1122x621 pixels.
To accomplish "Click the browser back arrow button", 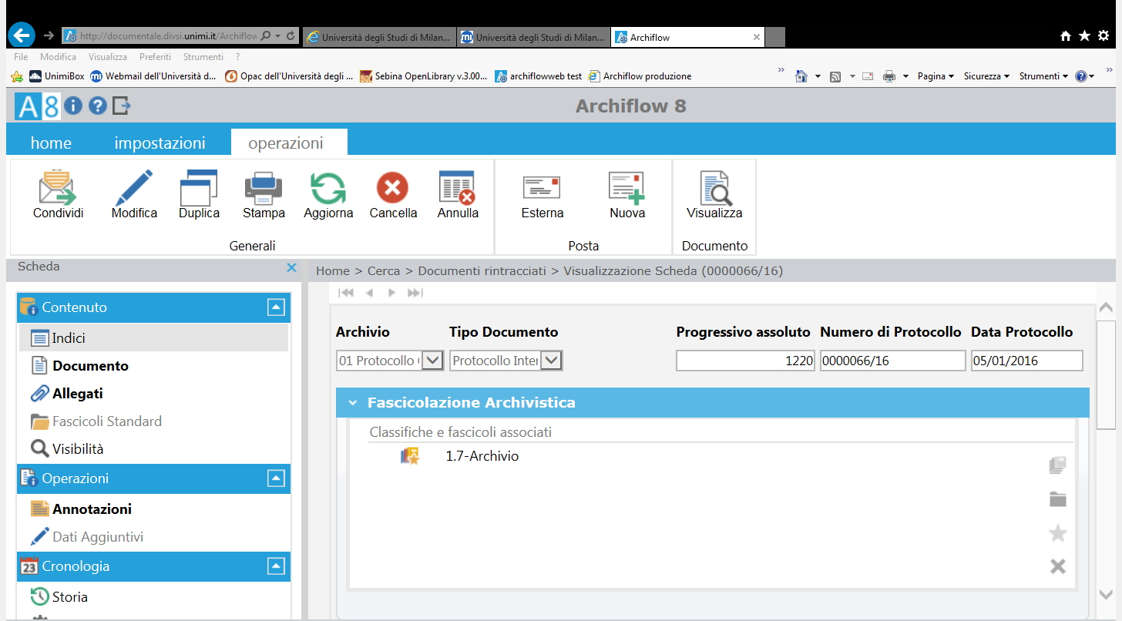I will point(22,35).
